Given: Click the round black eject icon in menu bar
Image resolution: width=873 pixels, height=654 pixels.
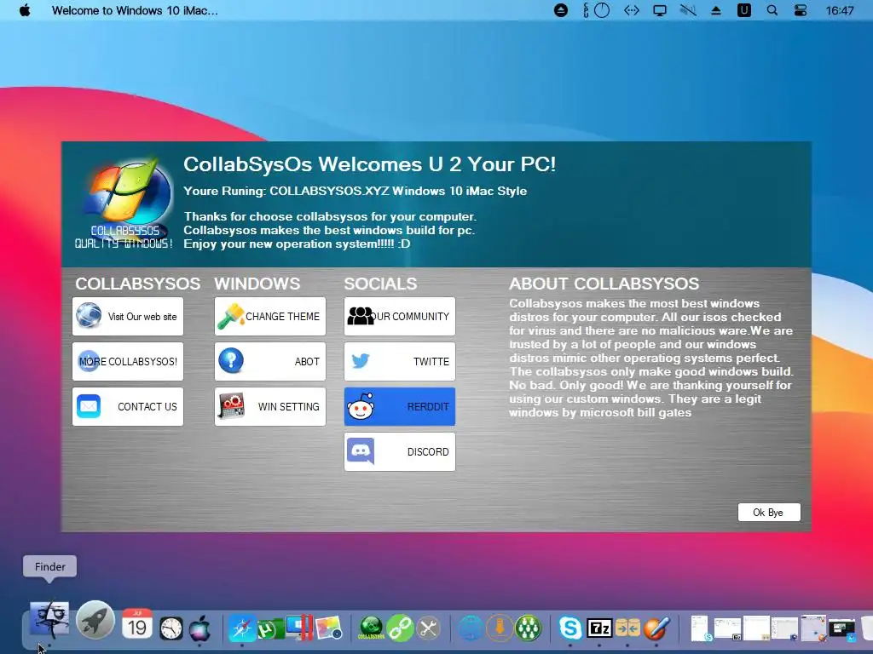Looking at the screenshot, I should (x=561, y=10).
